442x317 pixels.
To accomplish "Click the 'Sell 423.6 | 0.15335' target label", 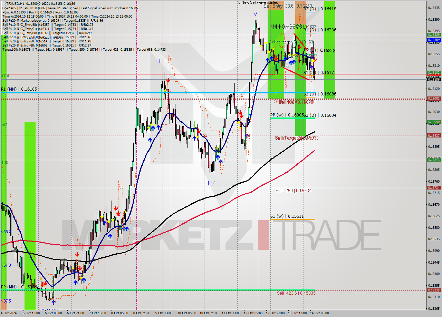I will point(296,293).
